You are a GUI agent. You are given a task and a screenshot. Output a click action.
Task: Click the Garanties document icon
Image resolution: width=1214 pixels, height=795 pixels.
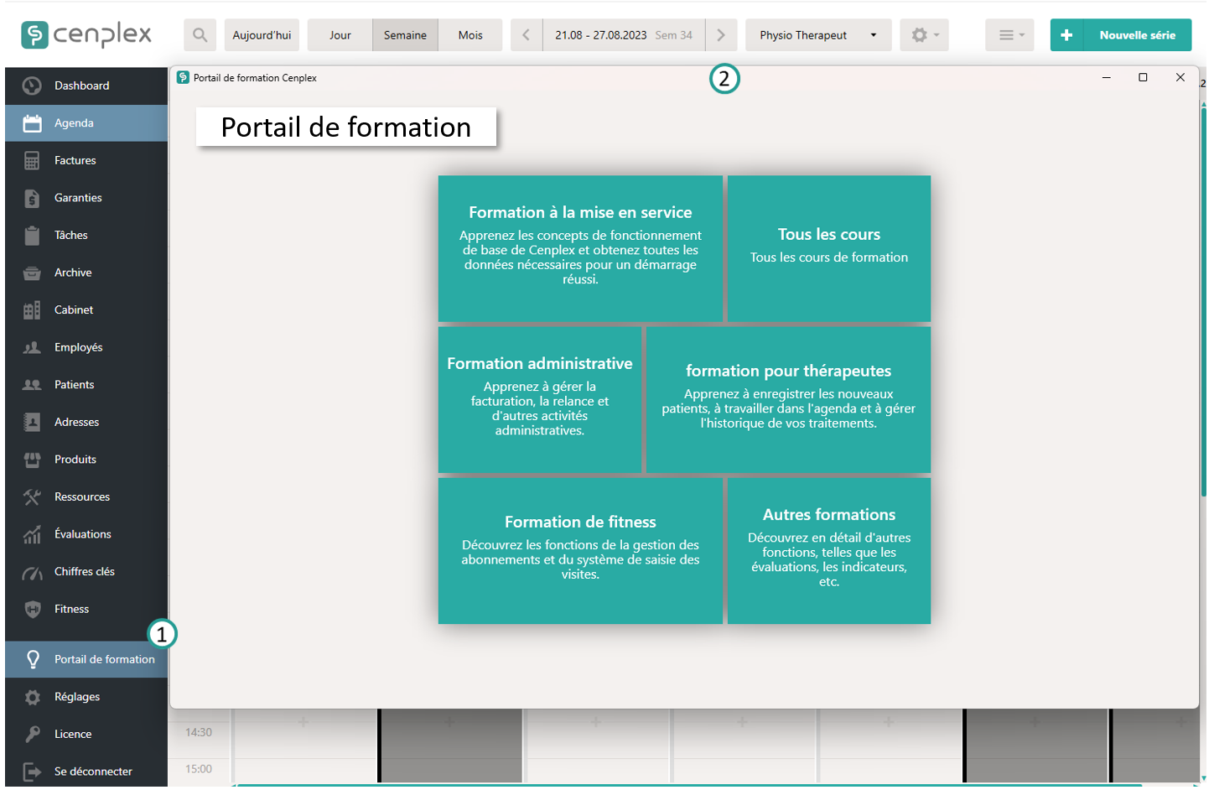point(32,198)
